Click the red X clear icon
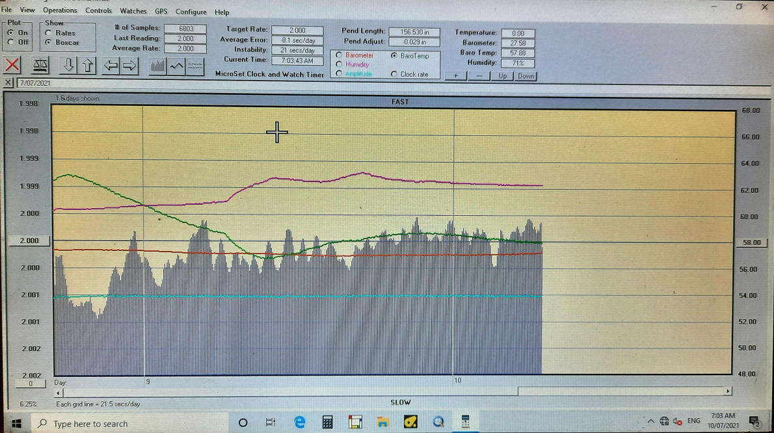 12,65
